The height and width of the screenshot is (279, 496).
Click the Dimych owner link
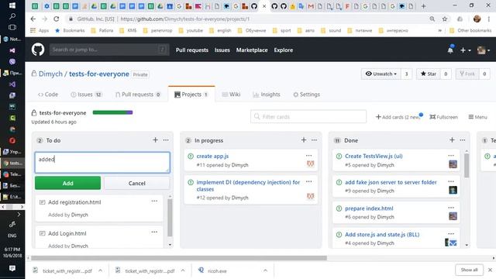(x=50, y=74)
